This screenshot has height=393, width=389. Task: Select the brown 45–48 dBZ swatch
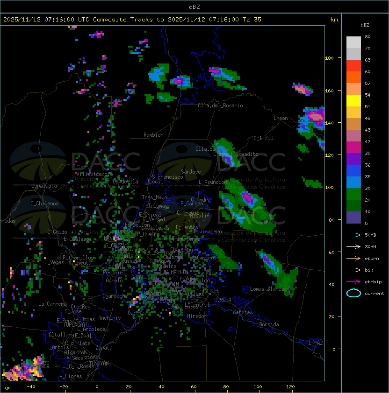pyautogui.click(x=353, y=124)
